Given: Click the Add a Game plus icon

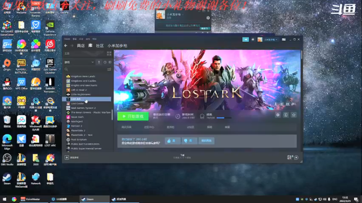Looking at the screenshot, I should click(x=67, y=157).
